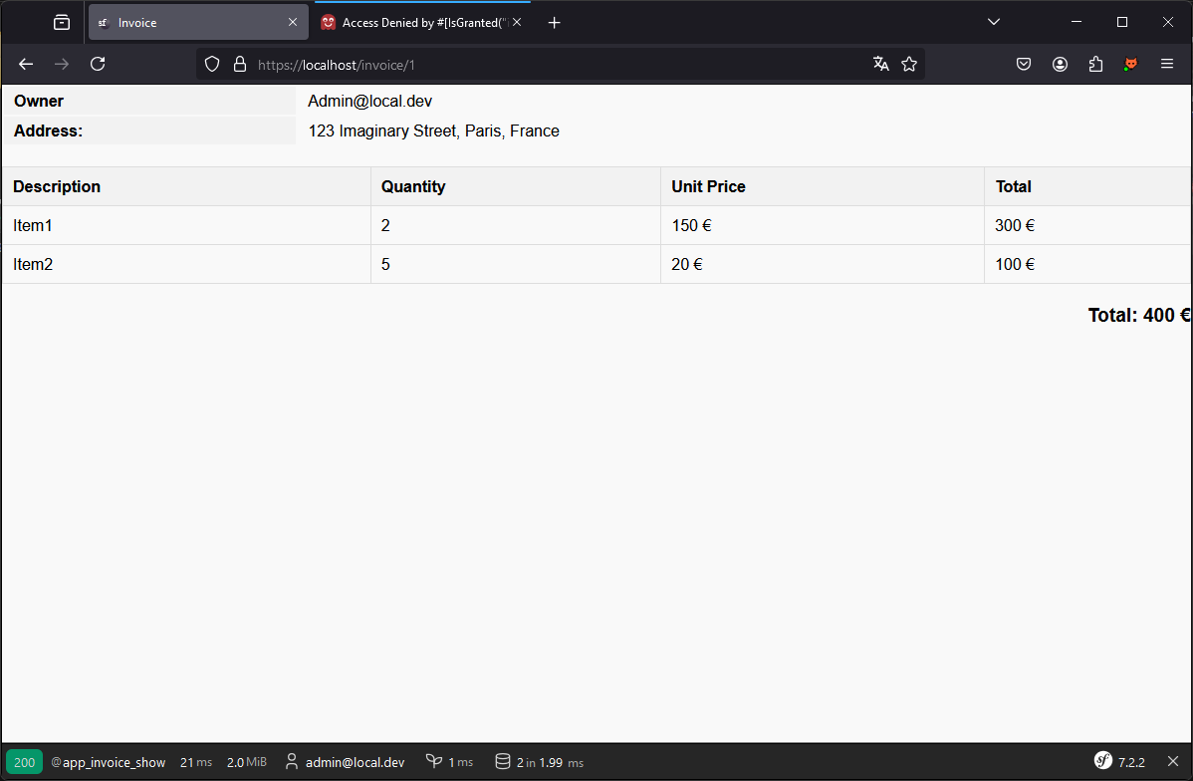This screenshot has width=1193, height=781.
Task: Open the tracking protection shield icon
Action: point(211,64)
